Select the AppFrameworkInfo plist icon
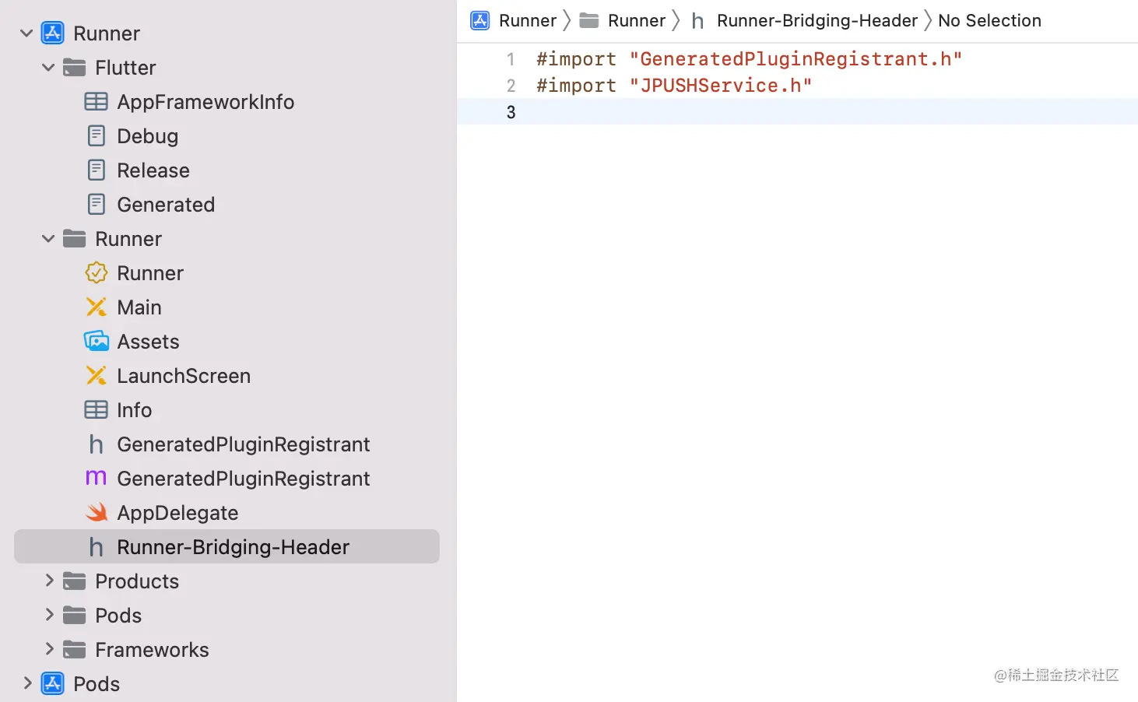The width and height of the screenshot is (1138, 702). coord(96,101)
